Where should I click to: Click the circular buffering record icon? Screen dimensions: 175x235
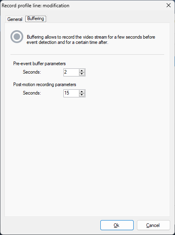pos(17,37)
